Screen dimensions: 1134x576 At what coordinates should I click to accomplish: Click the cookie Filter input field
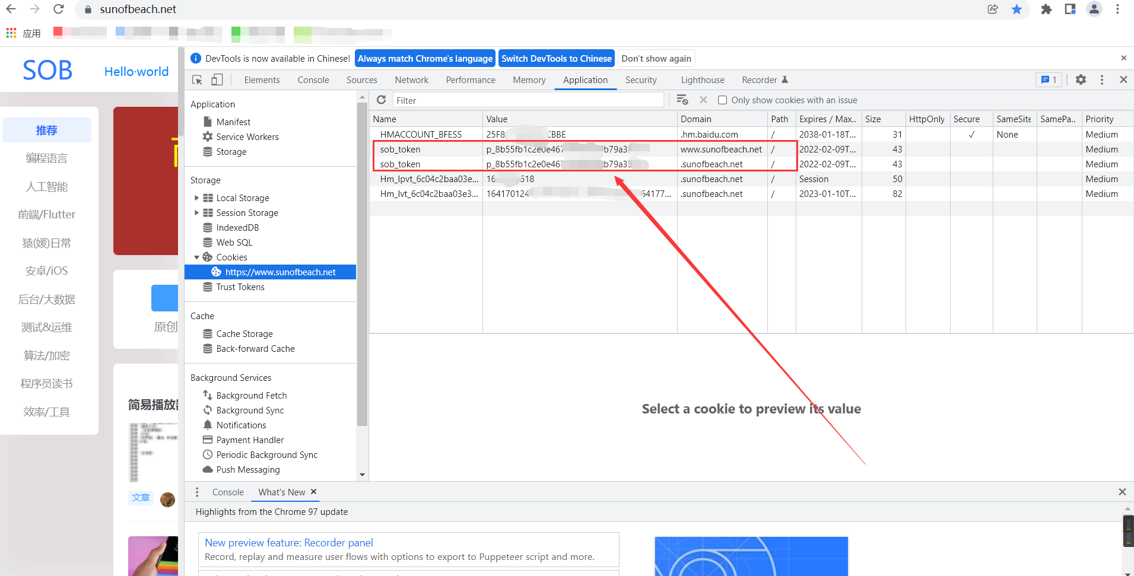pos(528,100)
